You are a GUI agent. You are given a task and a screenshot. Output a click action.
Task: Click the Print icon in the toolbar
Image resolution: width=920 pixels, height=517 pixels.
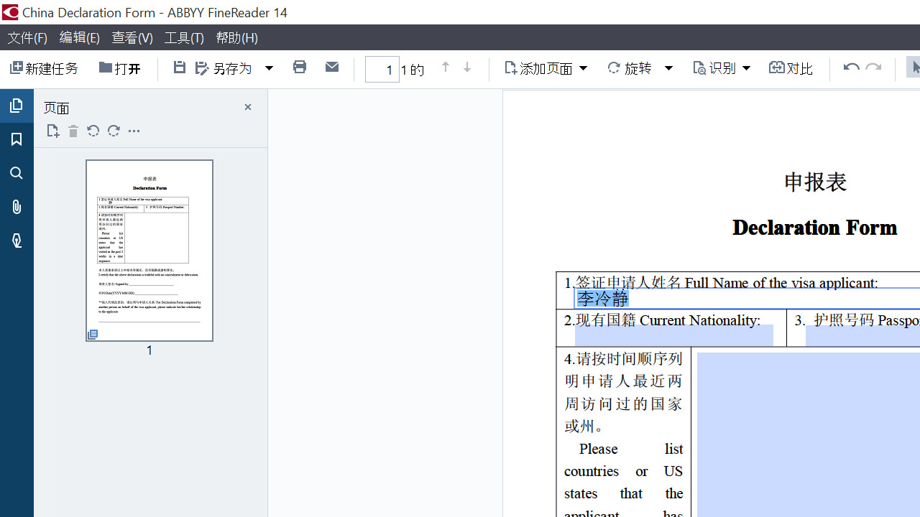[x=300, y=67]
